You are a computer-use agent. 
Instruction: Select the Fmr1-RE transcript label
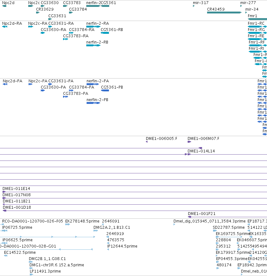pyautogui.click(x=256, y=36)
